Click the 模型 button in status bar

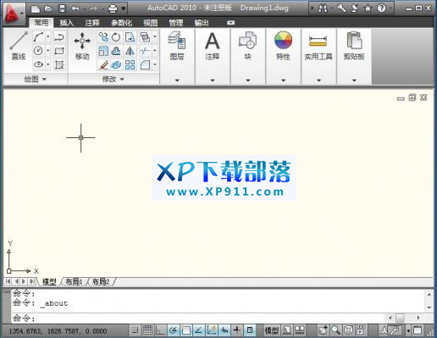(x=271, y=330)
